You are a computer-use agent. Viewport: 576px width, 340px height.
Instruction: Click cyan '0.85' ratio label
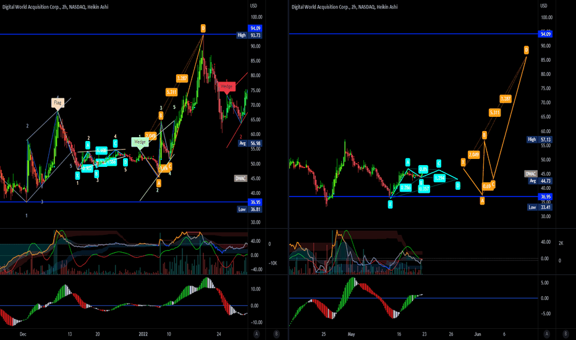[423, 169]
